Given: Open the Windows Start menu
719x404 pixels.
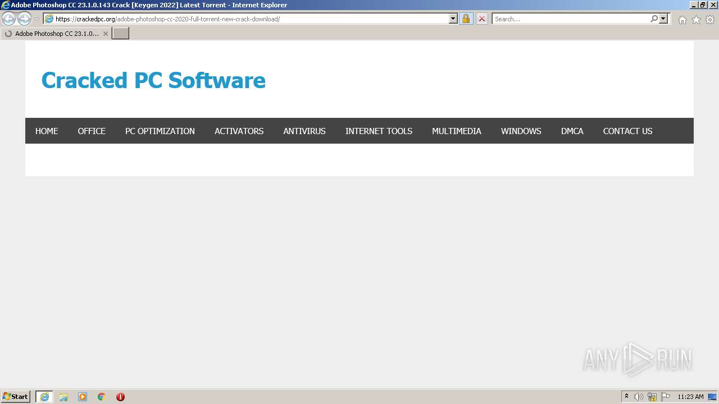Looking at the screenshot, I should click(x=16, y=397).
